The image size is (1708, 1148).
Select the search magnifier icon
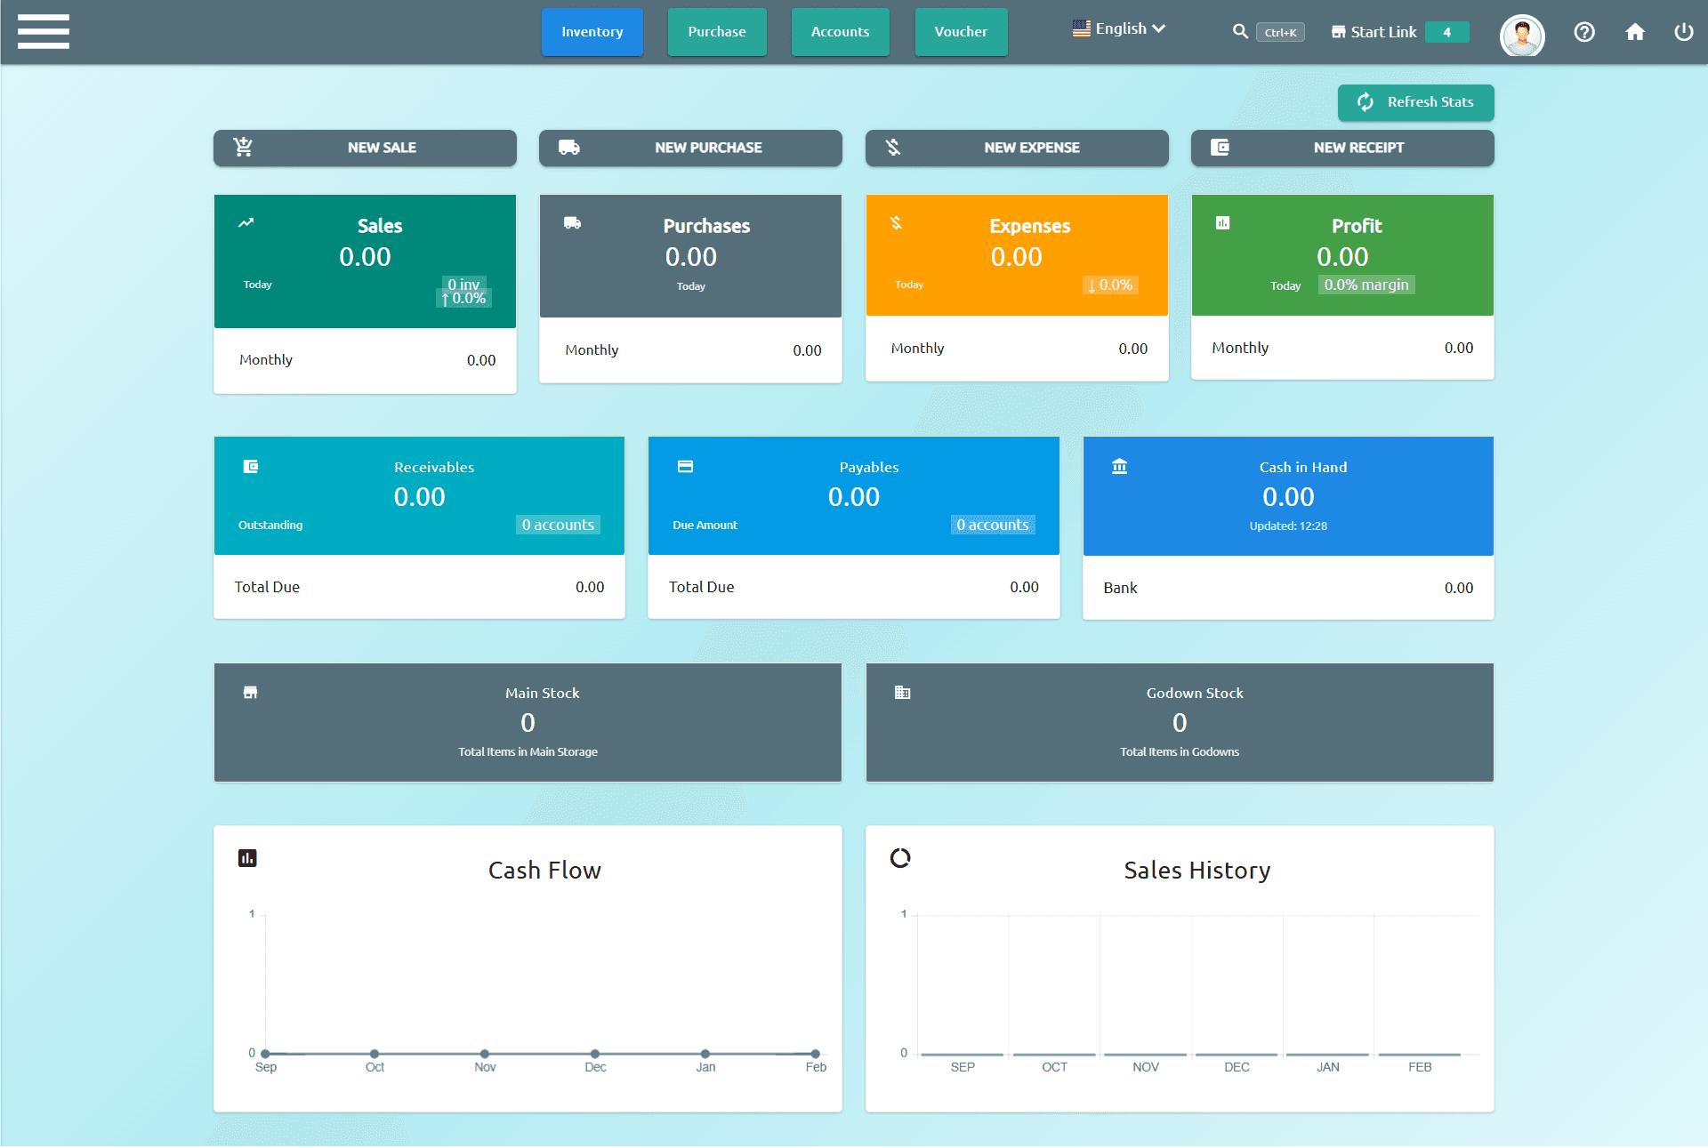pyautogui.click(x=1240, y=31)
